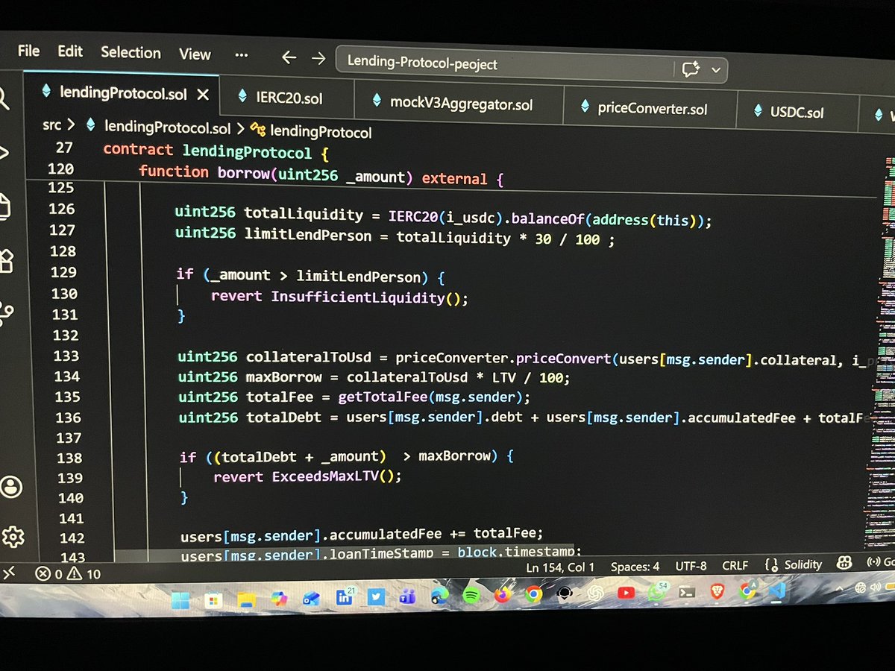Image resolution: width=895 pixels, height=671 pixels.
Task: Open Firefox from the taskbar
Action: 502,594
